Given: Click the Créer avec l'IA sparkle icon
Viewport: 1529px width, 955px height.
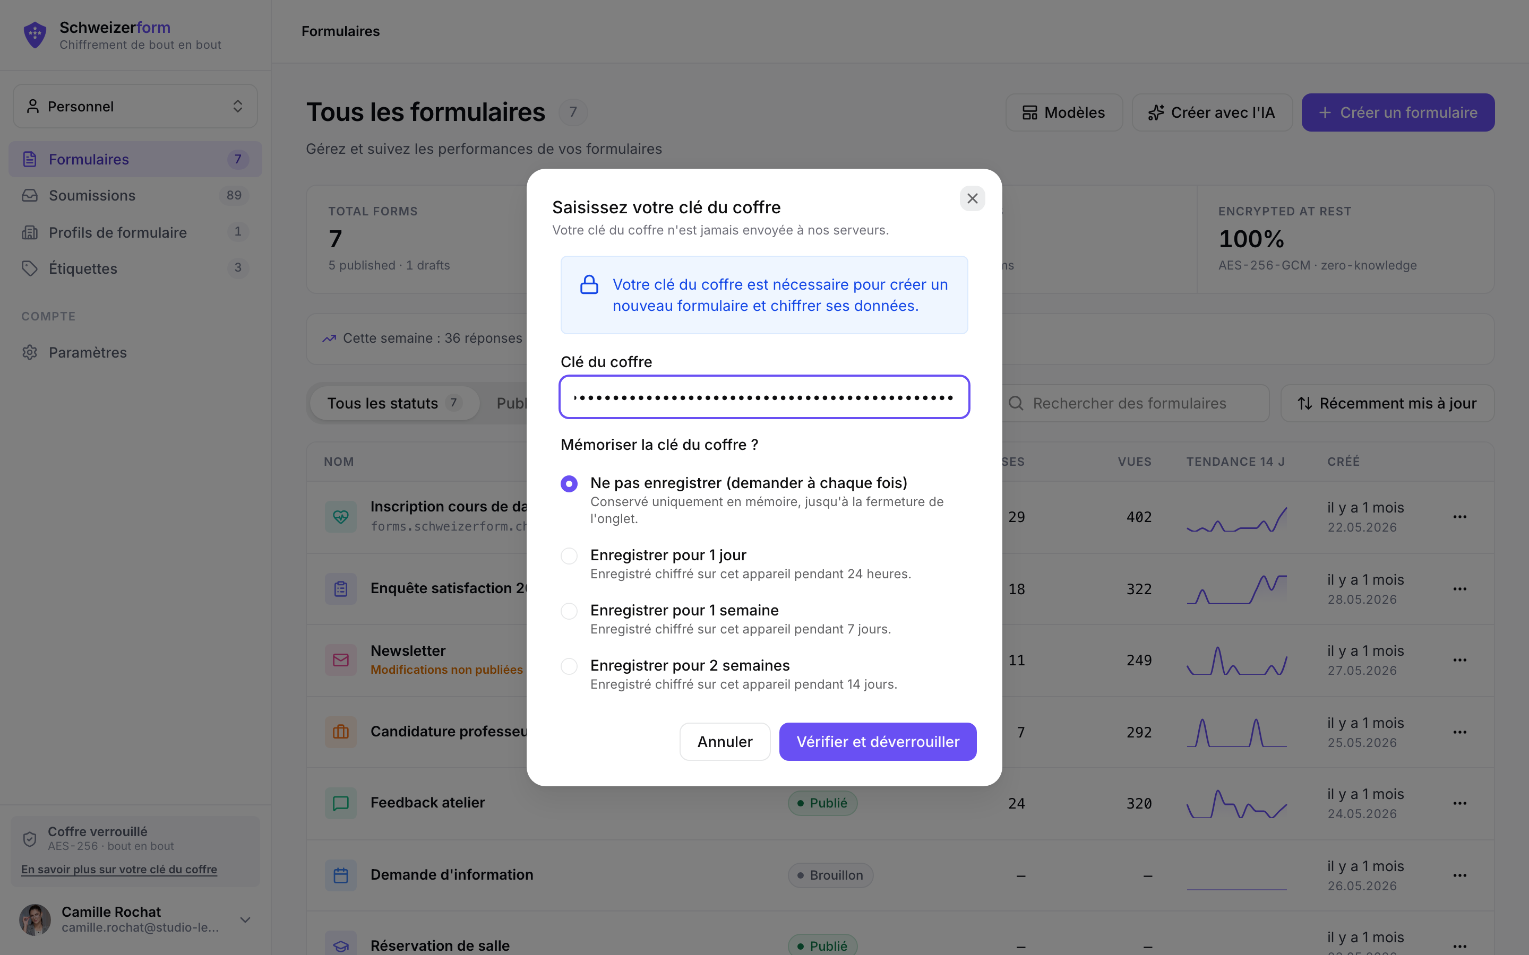Looking at the screenshot, I should [1156, 112].
